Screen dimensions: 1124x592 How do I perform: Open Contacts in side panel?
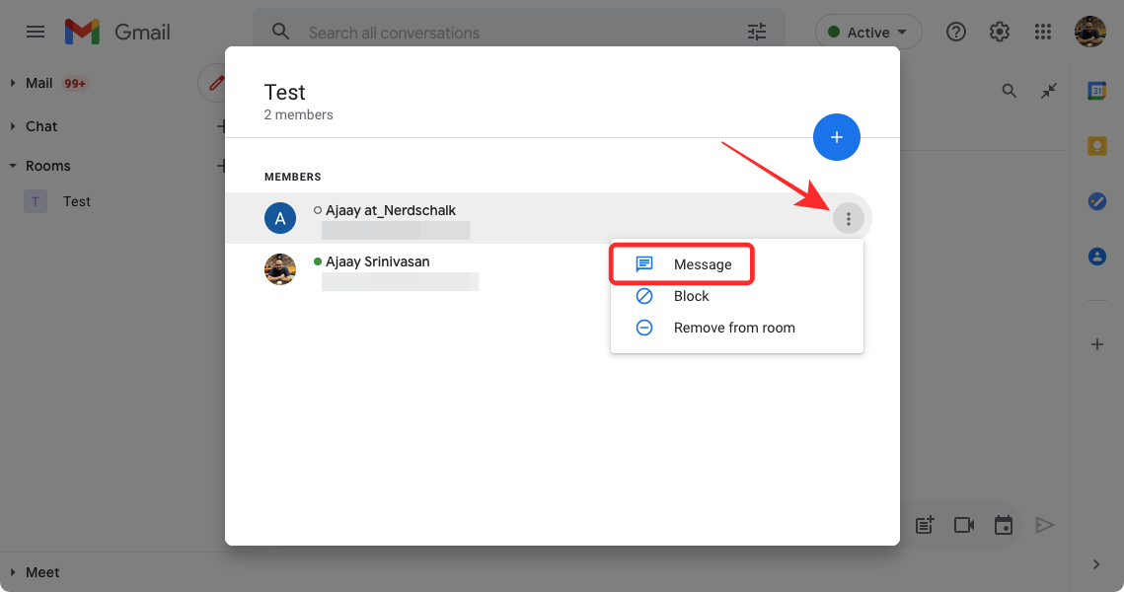(1096, 257)
